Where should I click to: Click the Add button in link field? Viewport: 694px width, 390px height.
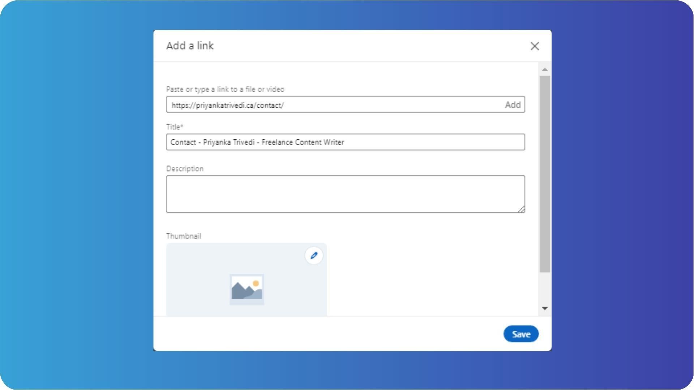click(x=513, y=105)
